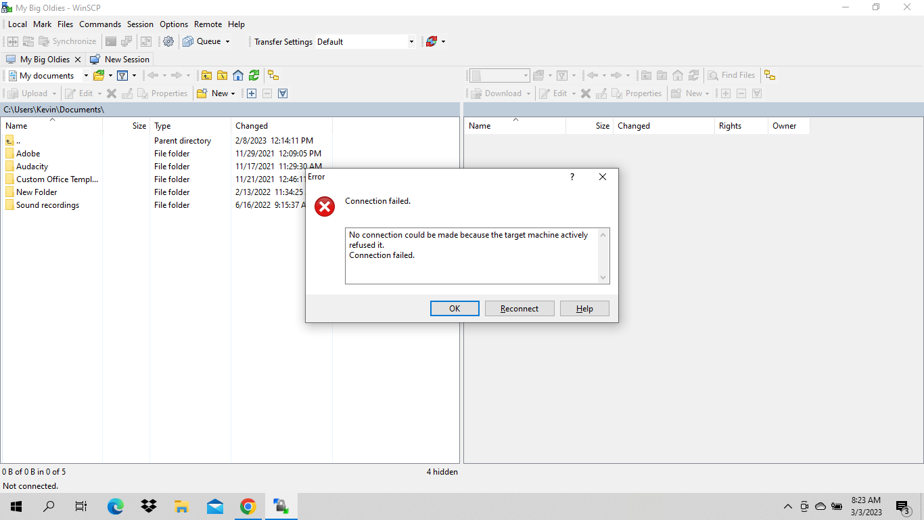Open the Preferences gear icon
924x520 pixels.
click(168, 41)
